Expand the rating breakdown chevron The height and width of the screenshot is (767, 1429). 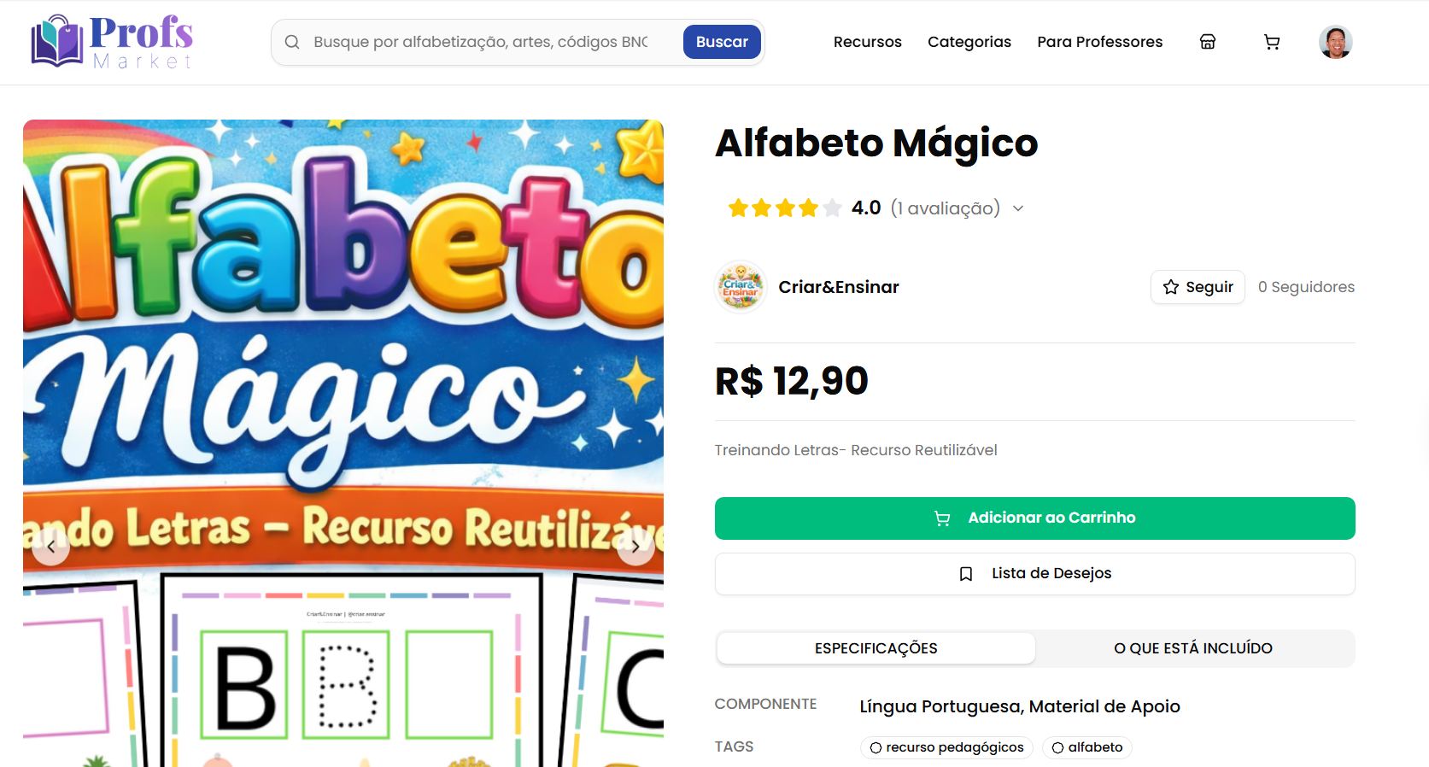(1018, 208)
